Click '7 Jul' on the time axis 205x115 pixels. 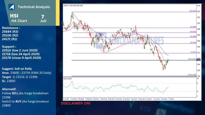tap(171, 99)
